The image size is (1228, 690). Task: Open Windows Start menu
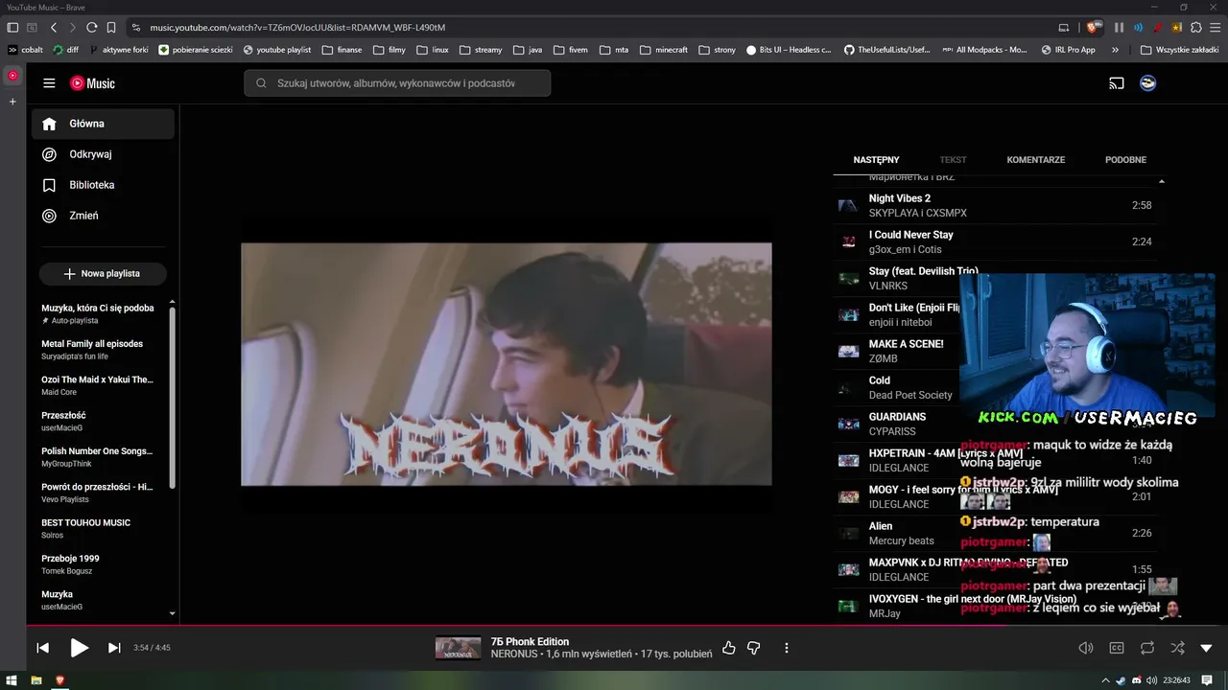point(12,680)
